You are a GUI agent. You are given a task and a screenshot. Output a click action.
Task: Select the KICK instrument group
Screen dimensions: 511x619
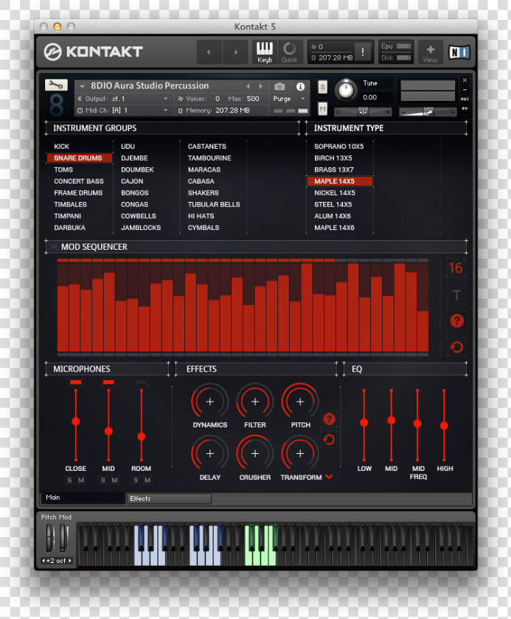coord(62,147)
